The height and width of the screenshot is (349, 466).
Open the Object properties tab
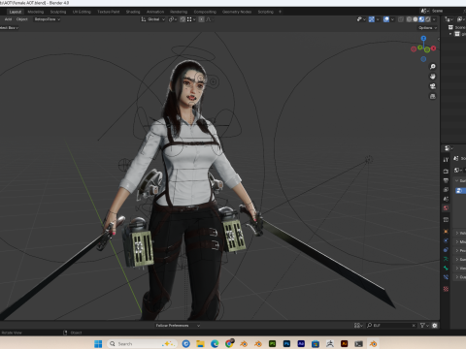click(446, 232)
